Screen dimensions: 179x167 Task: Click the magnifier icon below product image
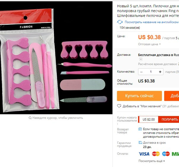tap(30, 118)
